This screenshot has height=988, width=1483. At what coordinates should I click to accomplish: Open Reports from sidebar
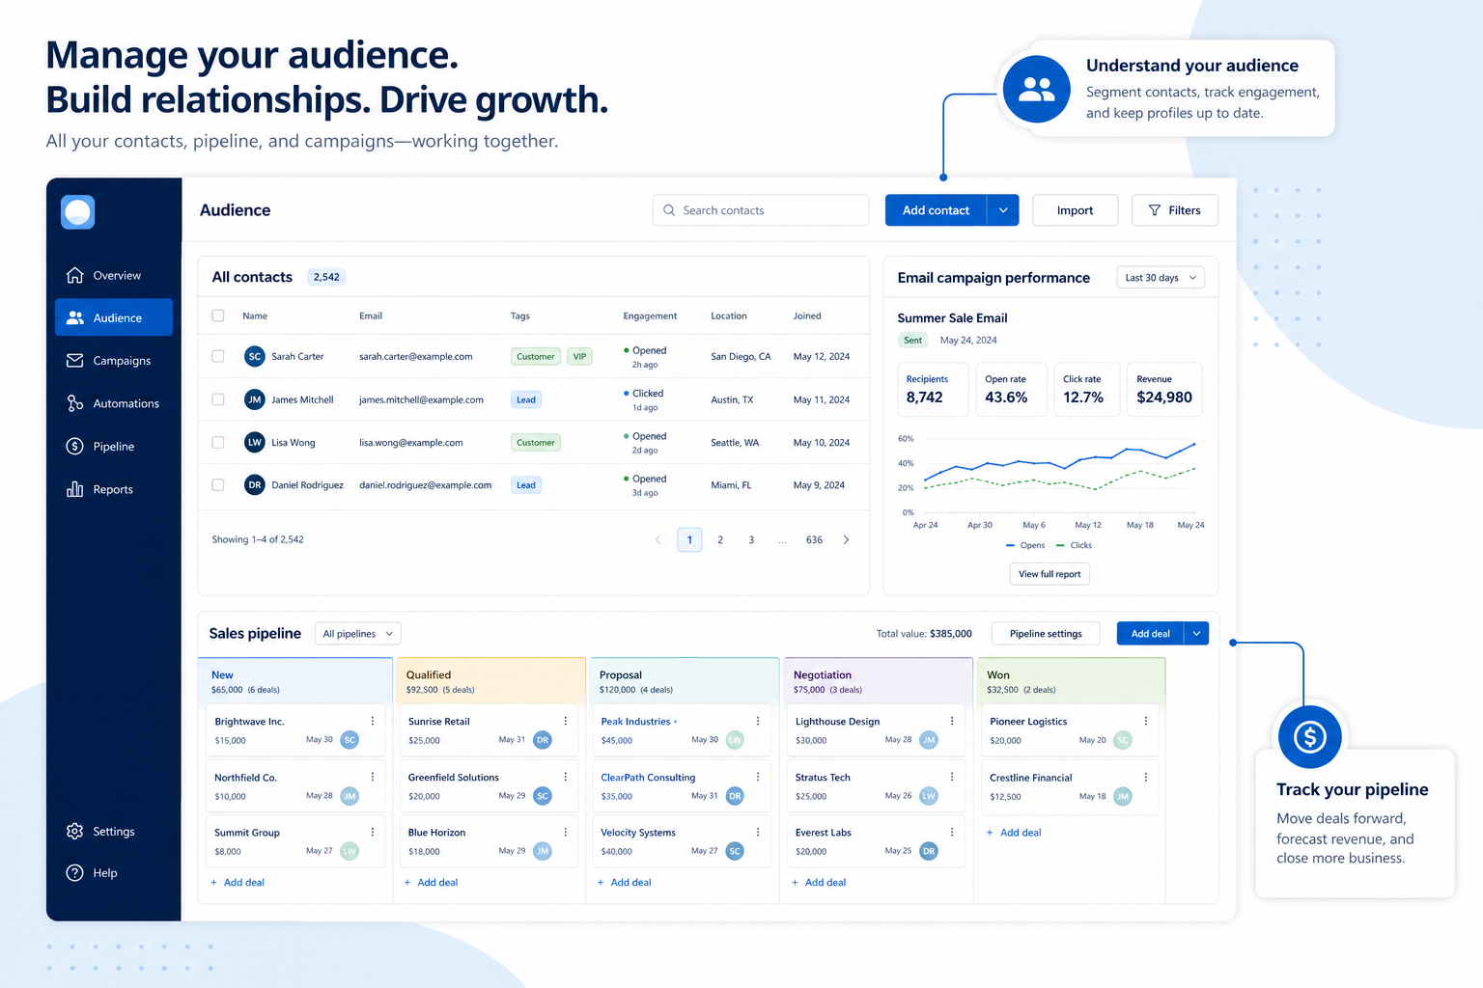point(114,489)
